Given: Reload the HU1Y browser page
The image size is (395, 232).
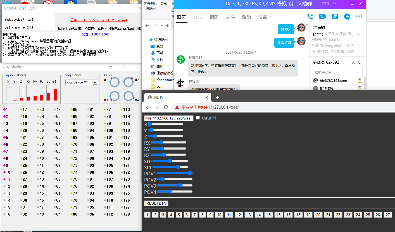Looking at the screenshot, I should point(166,107).
